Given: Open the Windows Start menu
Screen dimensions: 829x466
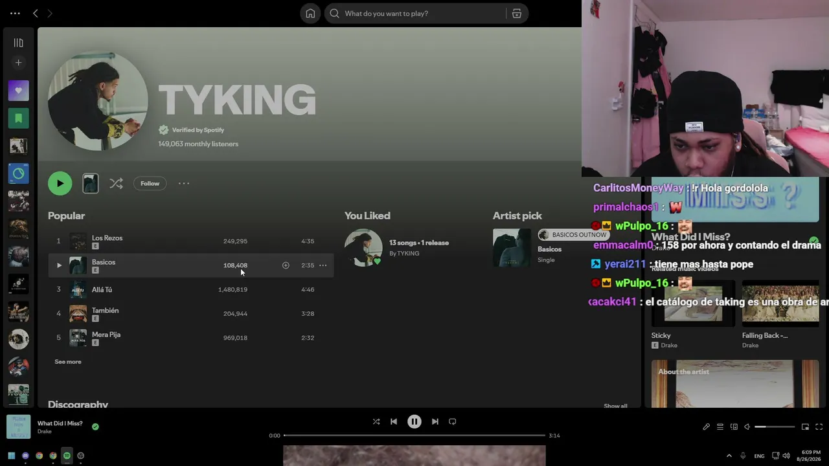Looking at the screenshot, I should pyautogui.click(x=12, y=456).
